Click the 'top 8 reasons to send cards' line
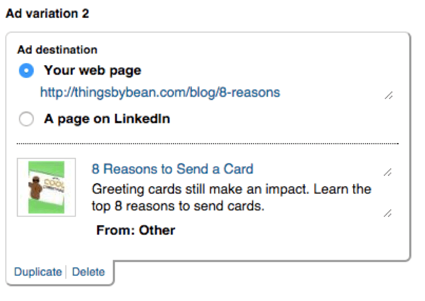The image size is (425, 301). [178, 206]
